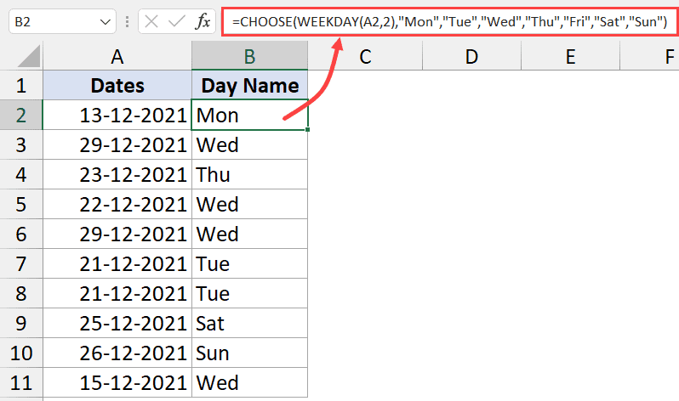This screenshot has width=679, height=401.
Task: Select the cell showing Thu
Action: (x=249, y=174)
